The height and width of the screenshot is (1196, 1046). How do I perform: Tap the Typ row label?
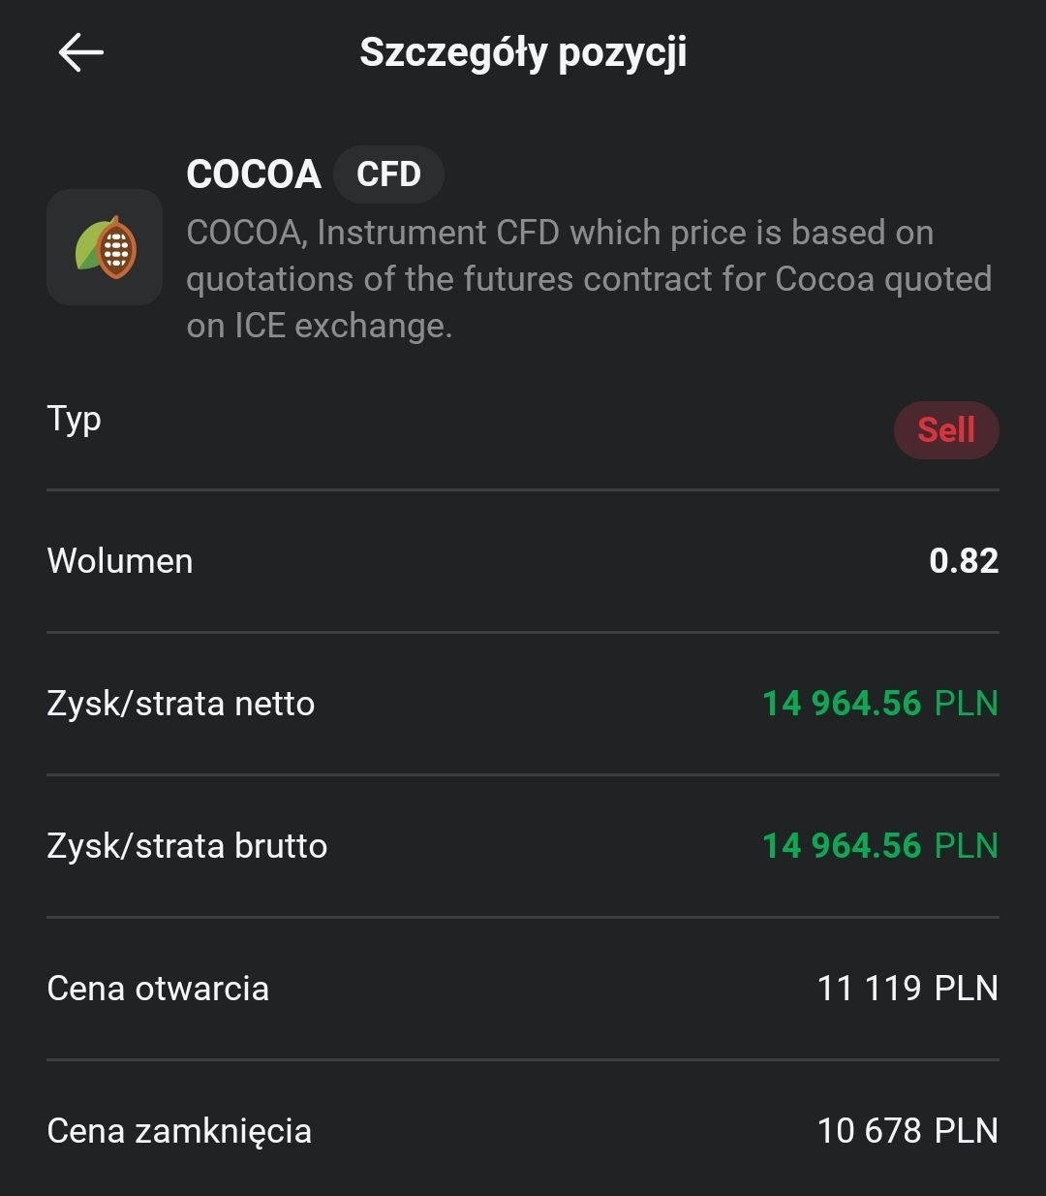point(75,420)
